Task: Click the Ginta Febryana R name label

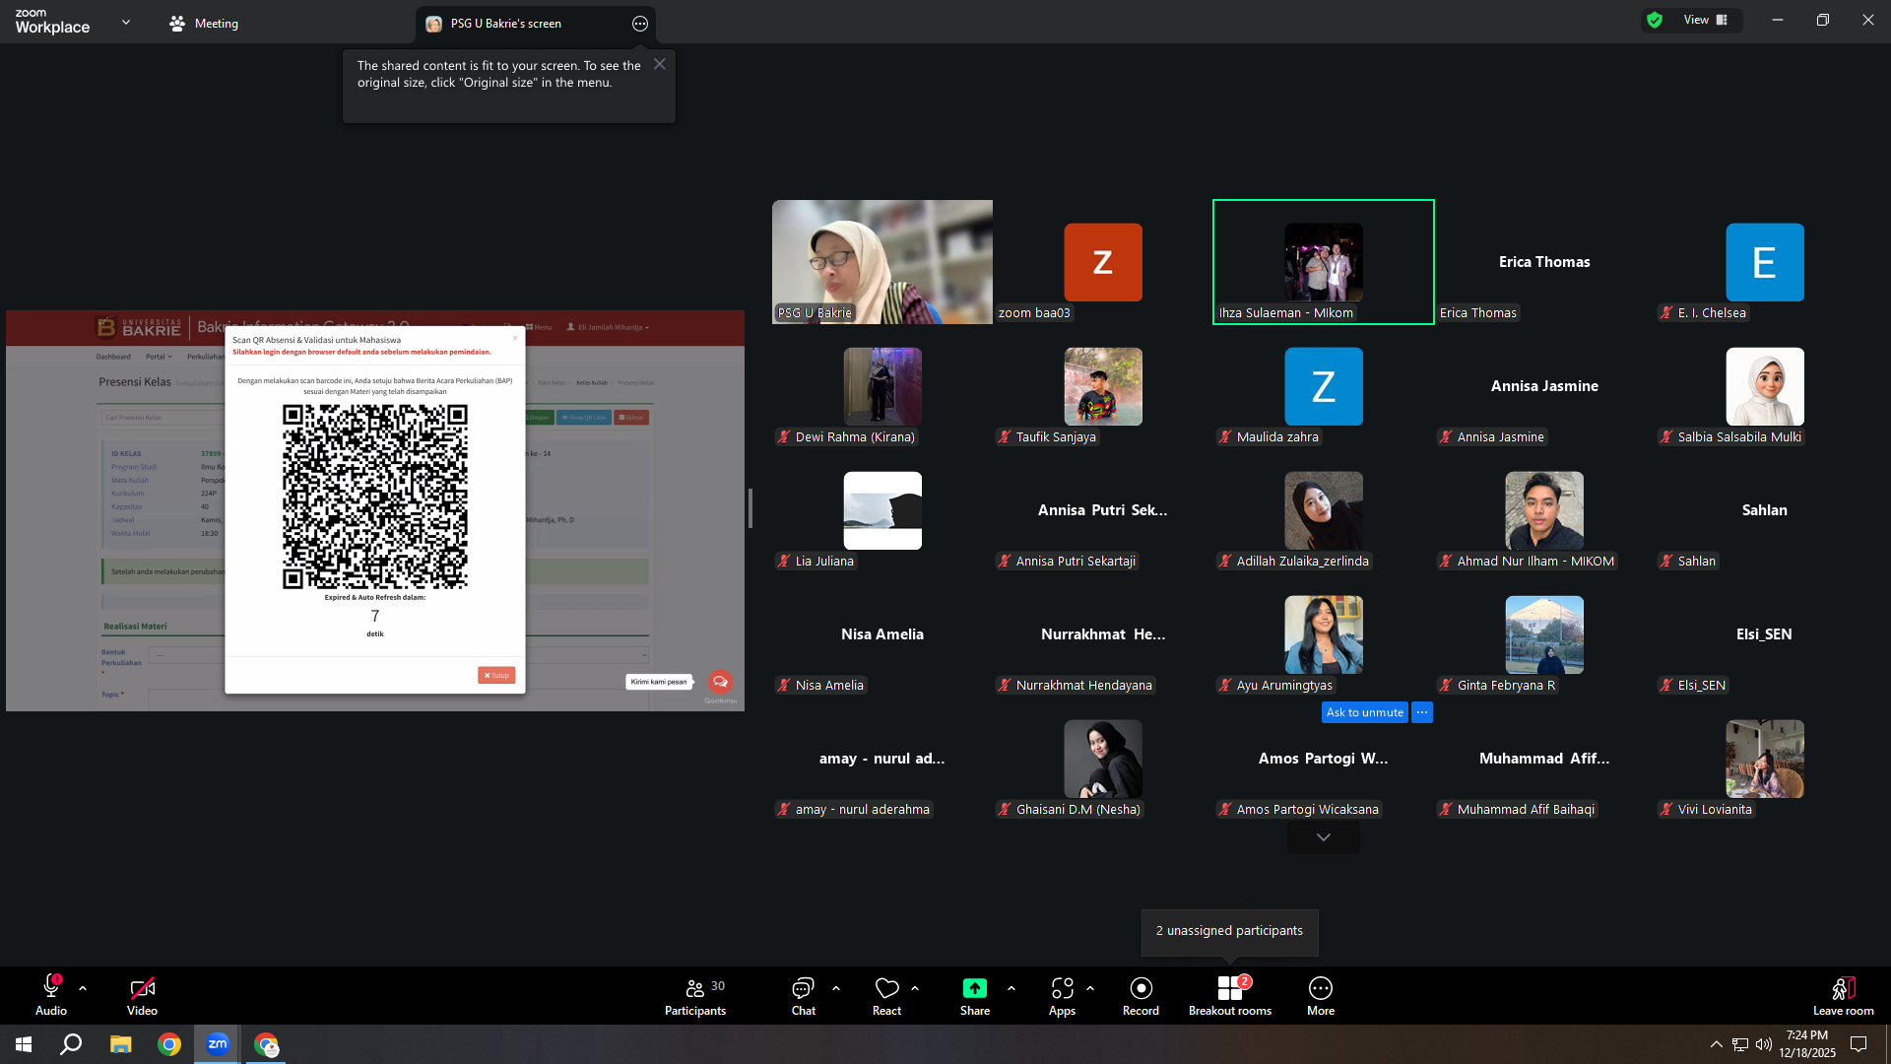Action: 1506,686
